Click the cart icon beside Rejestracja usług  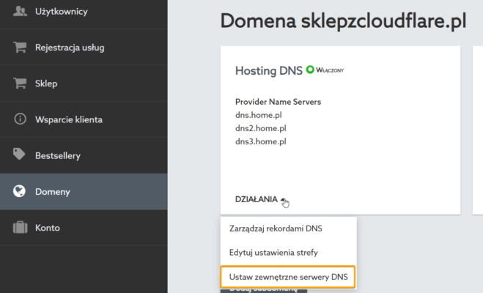pos(21,48)
